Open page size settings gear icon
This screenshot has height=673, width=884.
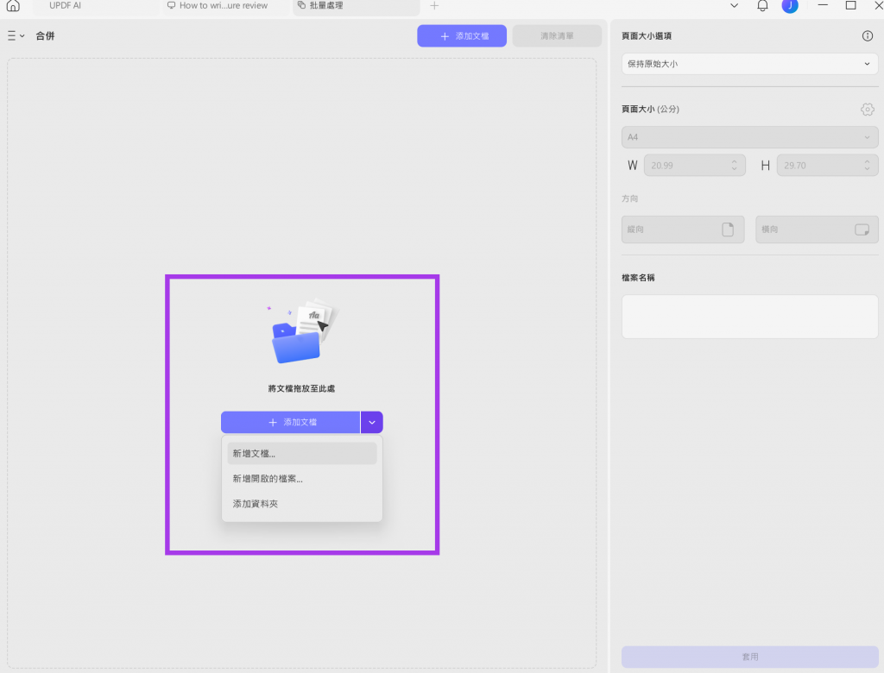pyautogui.click(x=867, y=110)
